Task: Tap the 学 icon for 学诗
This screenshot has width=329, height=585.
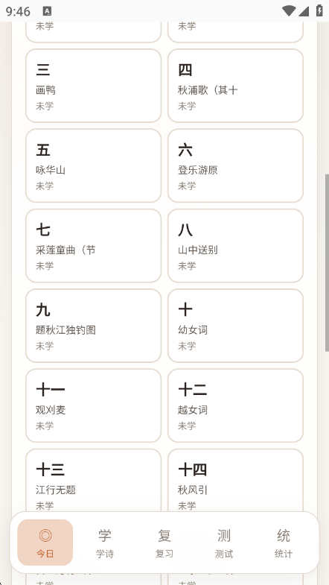Action: tap(105, 535)
